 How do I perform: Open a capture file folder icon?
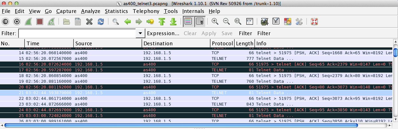[x=66, y=22]
